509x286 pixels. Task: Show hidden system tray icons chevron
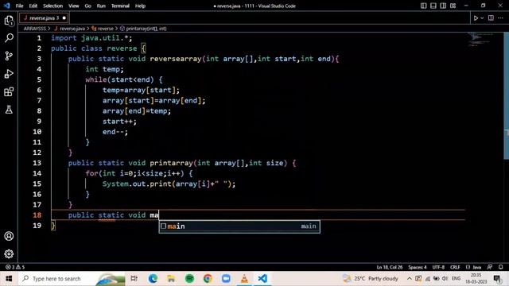click(410, 278)
